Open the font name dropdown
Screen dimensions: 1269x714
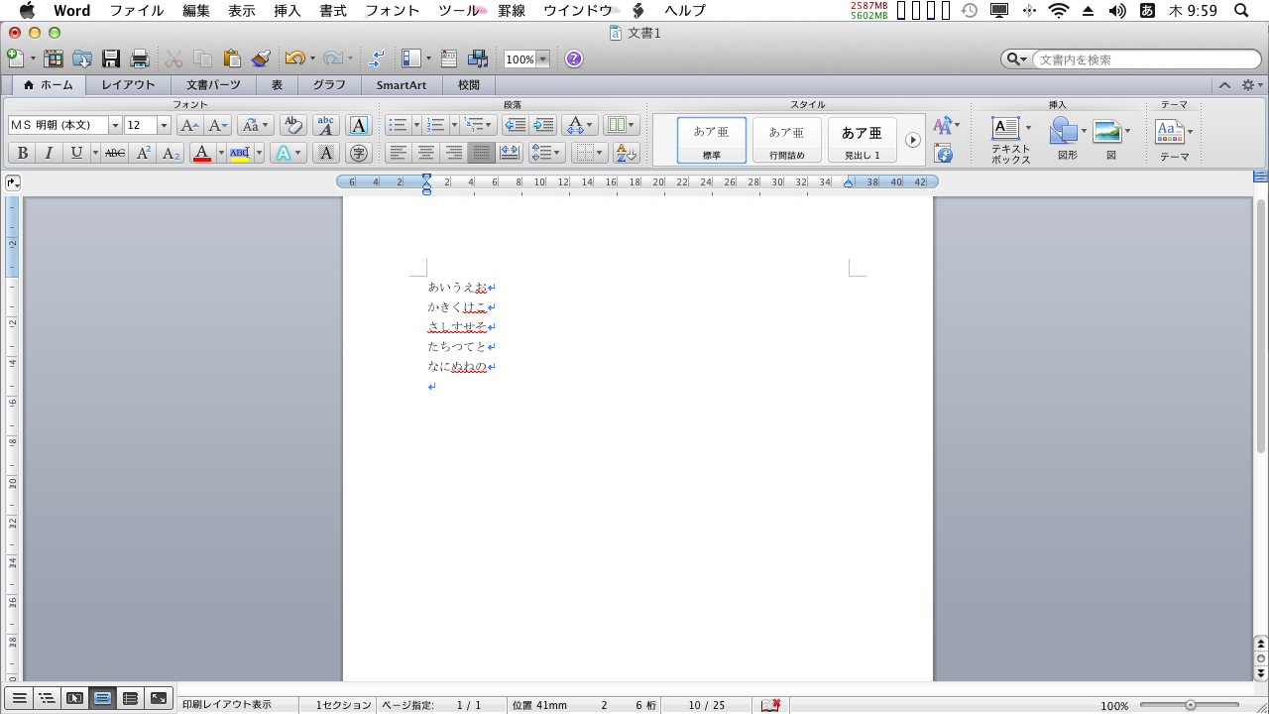click(x=115, y=125)
